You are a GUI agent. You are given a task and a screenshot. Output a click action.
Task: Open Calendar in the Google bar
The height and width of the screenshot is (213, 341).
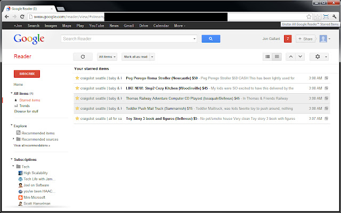click(x=161, y=26)
